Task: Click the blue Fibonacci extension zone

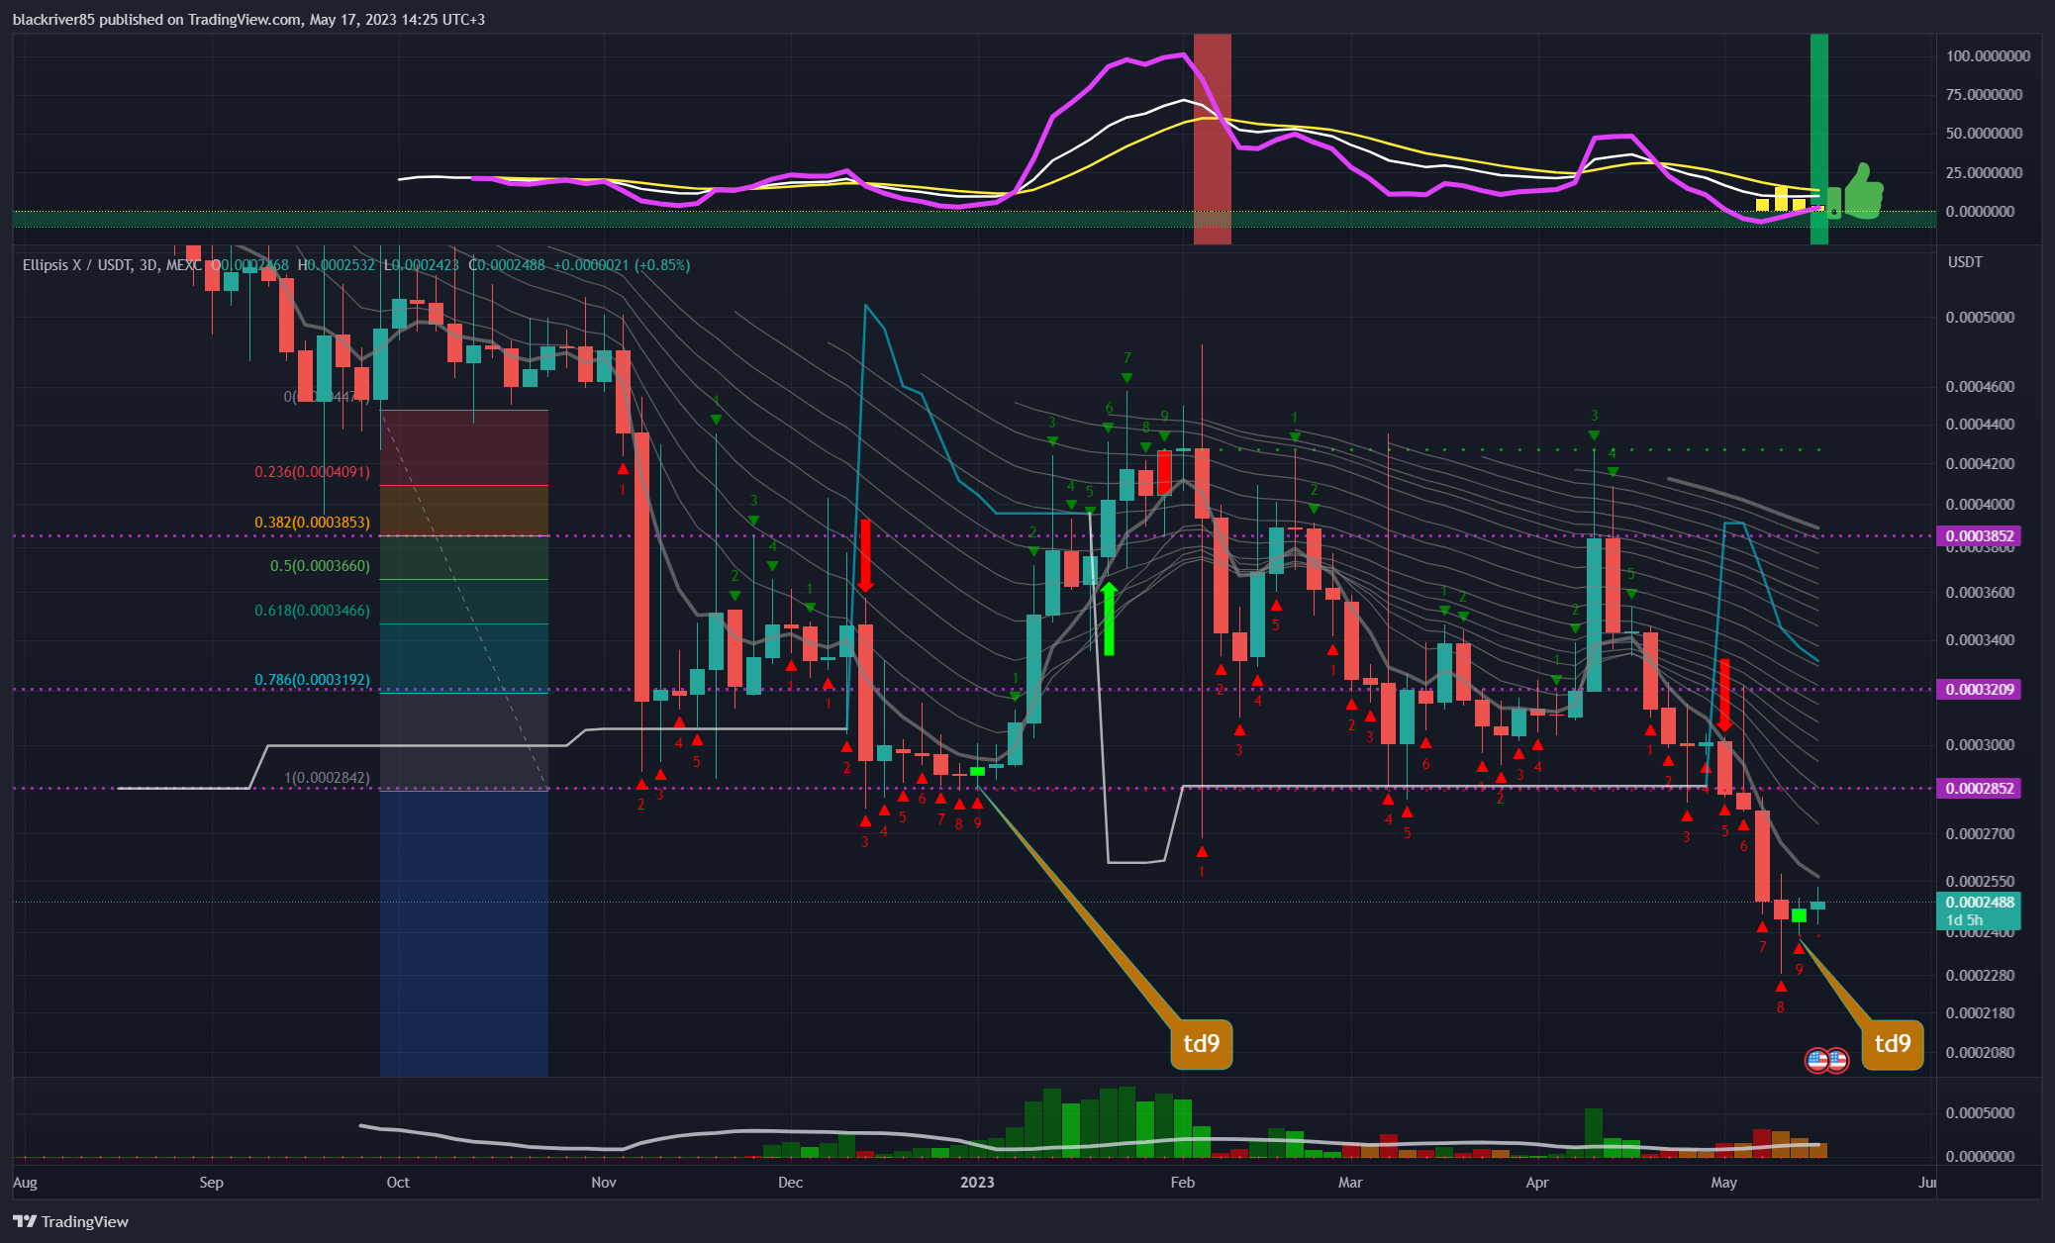Action: (x=464, y=933)
